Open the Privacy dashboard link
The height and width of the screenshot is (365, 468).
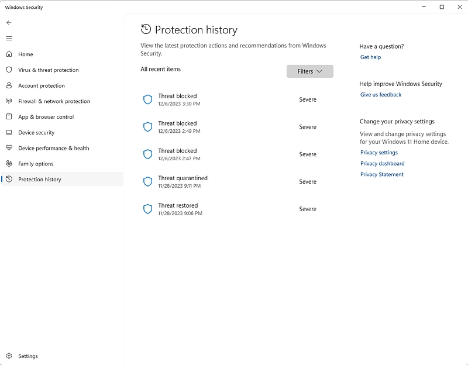[383, 164]
